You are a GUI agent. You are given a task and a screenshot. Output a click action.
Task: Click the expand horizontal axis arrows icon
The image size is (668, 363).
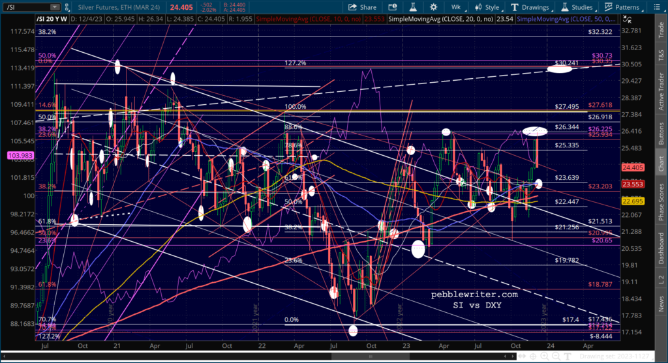[521, 356]
